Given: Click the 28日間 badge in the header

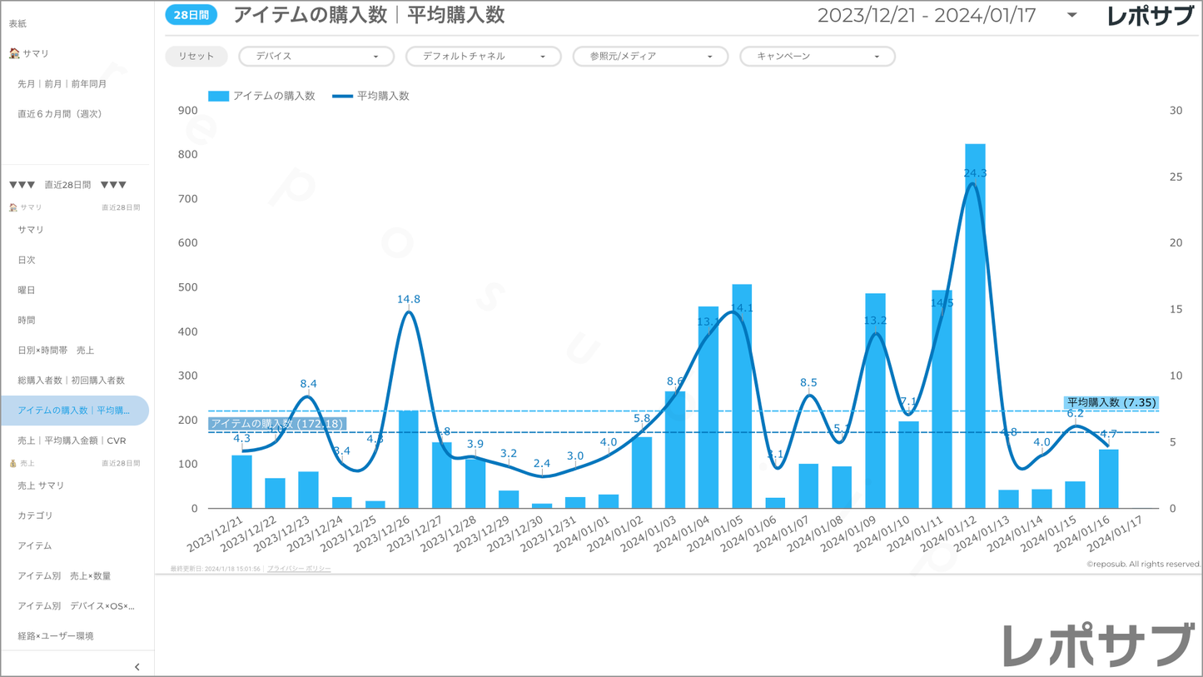Looking at the screenshot, I should tap(191, 16).
